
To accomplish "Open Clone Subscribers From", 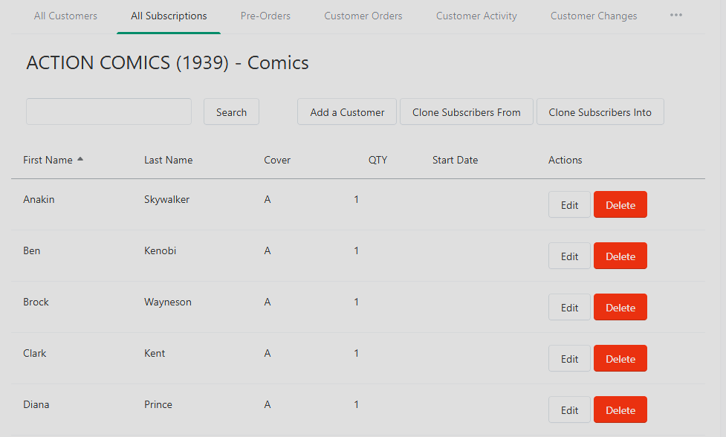I will (x=466, y=111).
